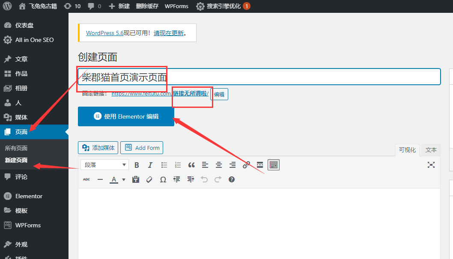This screenshot has width=453, height=259.
Task: Click the WordPress logo in admin bar
Action: [7, 6]
